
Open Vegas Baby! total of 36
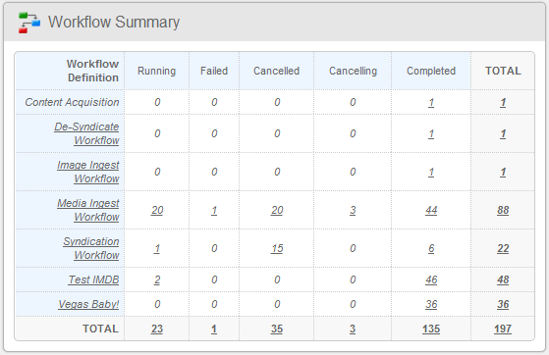[x=503, y=304]
